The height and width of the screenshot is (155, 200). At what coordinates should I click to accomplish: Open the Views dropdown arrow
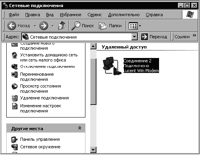[140, 26]
